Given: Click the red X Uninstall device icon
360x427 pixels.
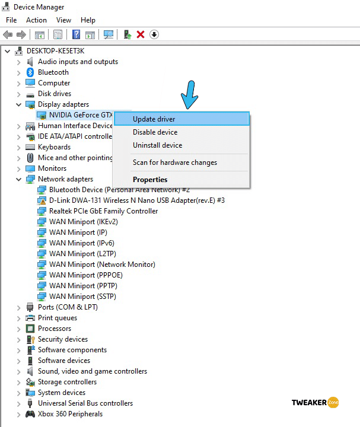Looking at the screenshot, I should click(x=141, y=34).
